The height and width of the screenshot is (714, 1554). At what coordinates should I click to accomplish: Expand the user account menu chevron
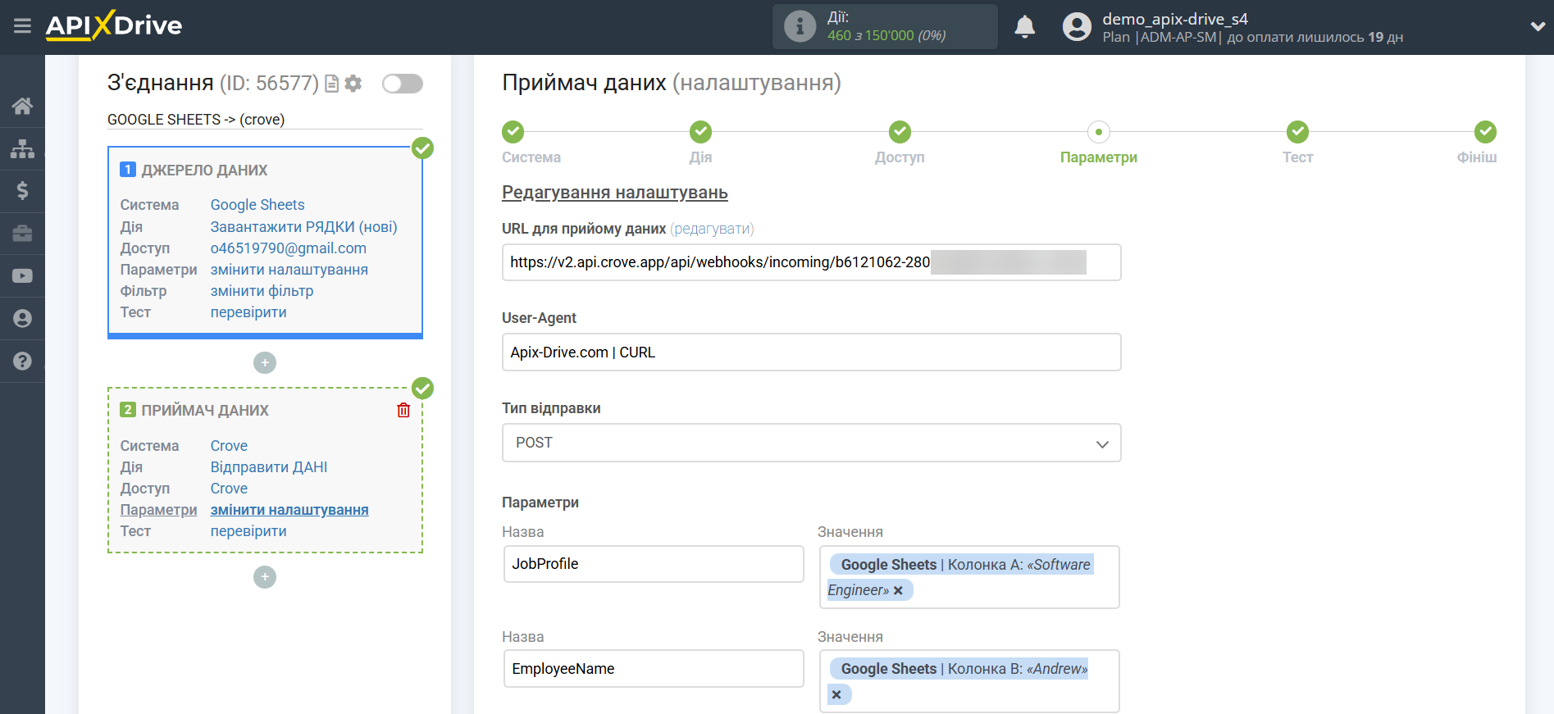(x=1538, y=26)
